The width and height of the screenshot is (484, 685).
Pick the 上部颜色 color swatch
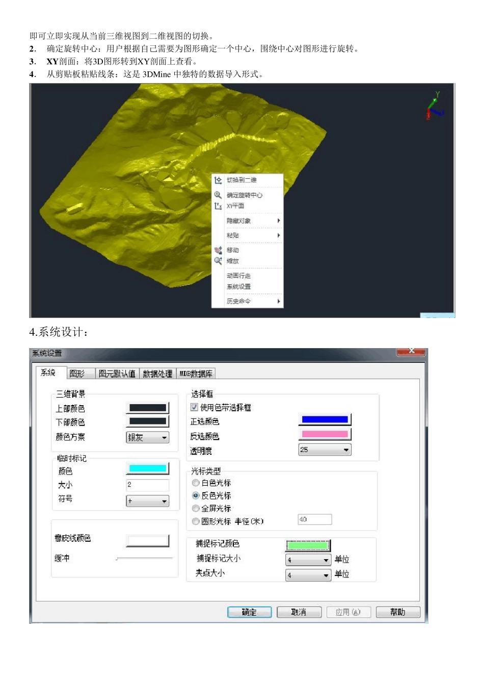pos(147,408)
